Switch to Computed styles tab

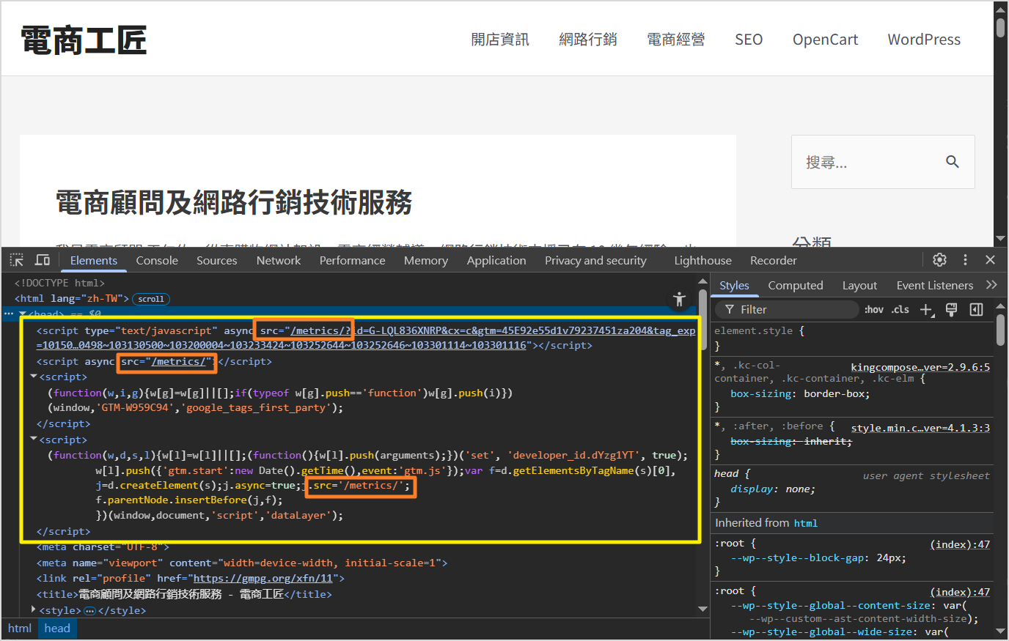[796, 285]
